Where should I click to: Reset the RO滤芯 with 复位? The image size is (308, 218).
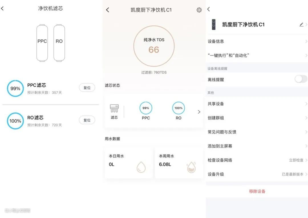[x=87, y=120]
